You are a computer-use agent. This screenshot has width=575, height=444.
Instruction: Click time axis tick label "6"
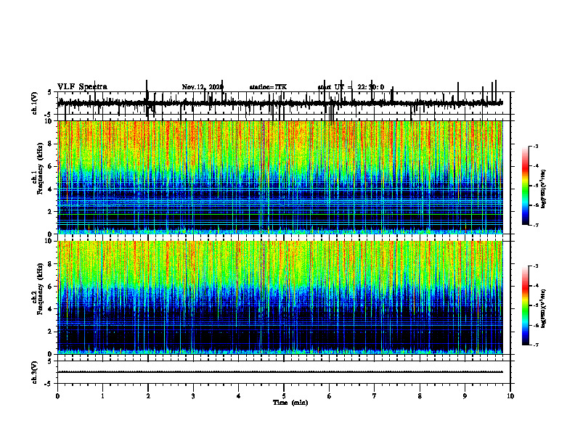pyautogui.click(x=330, y=396)
